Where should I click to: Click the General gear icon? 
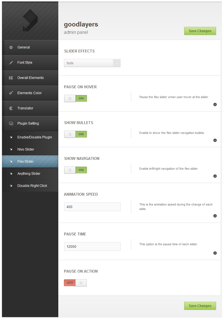11,47
